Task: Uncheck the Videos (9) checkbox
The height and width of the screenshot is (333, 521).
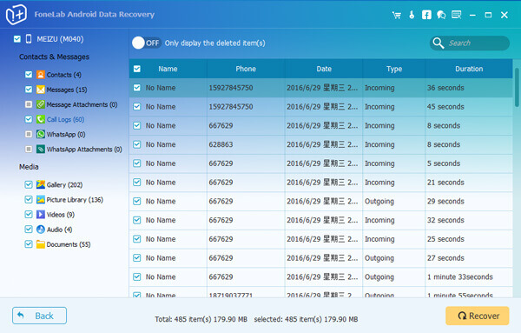Action: (x=29, y=214)
